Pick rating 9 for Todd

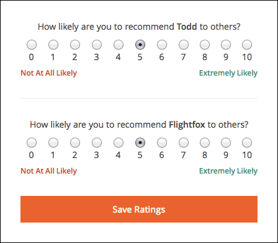click(x=226, y=45)
